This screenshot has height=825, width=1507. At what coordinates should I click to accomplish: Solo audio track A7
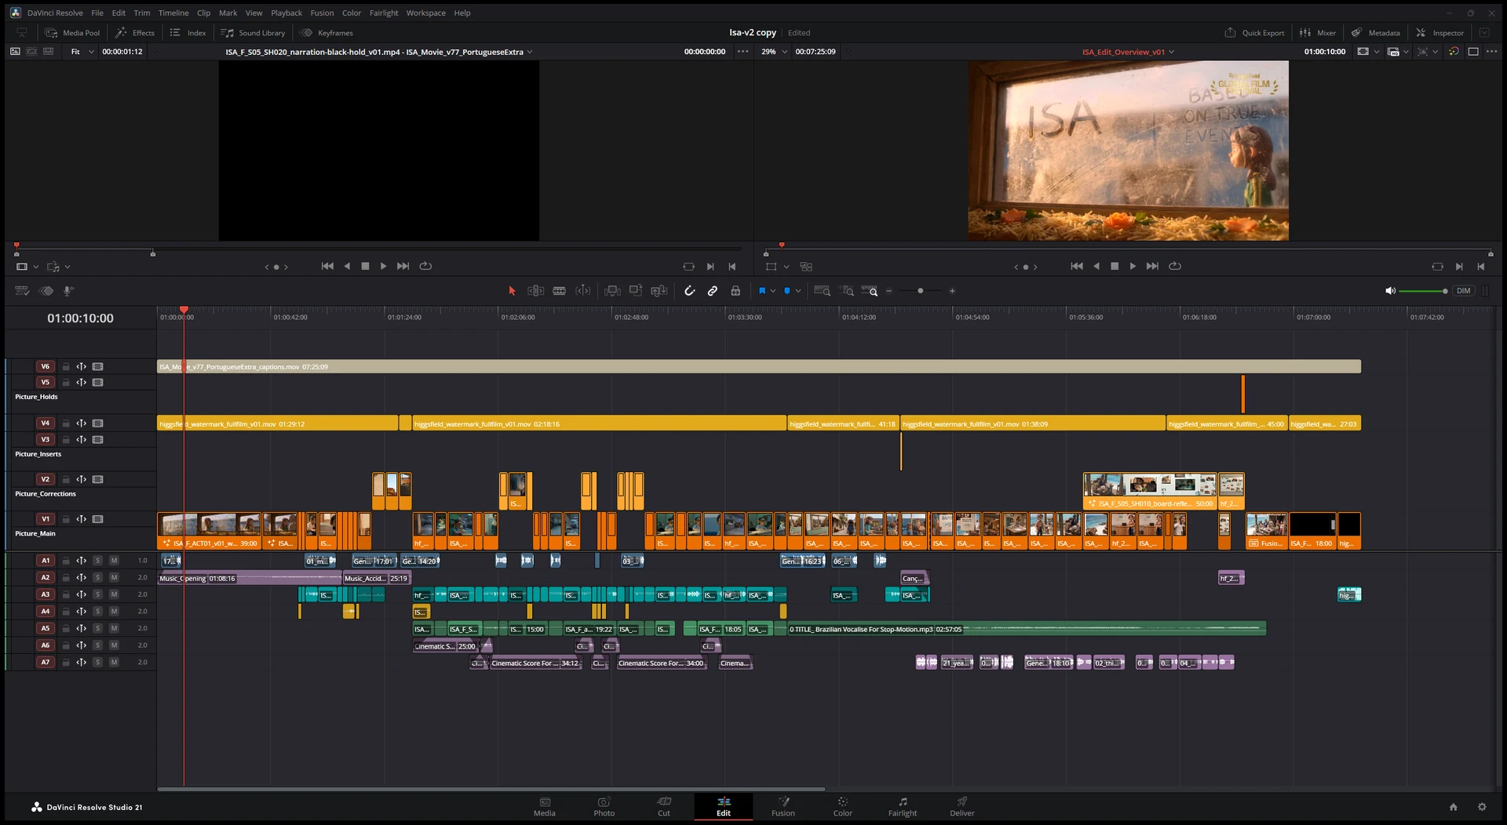[97, 663]
